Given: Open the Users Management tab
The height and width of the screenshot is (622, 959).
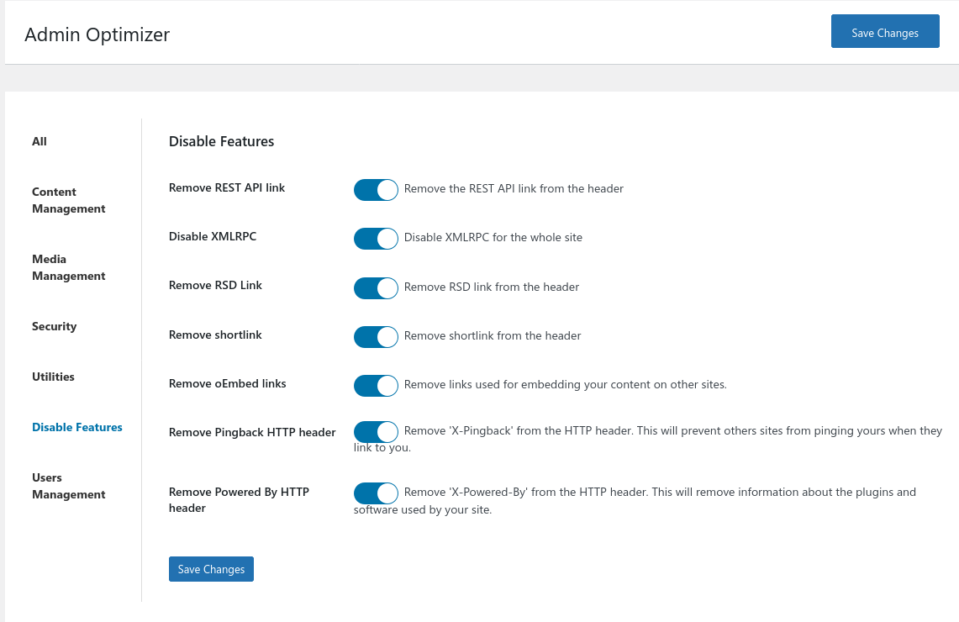Looking at the screenshot, I should 69,486.
